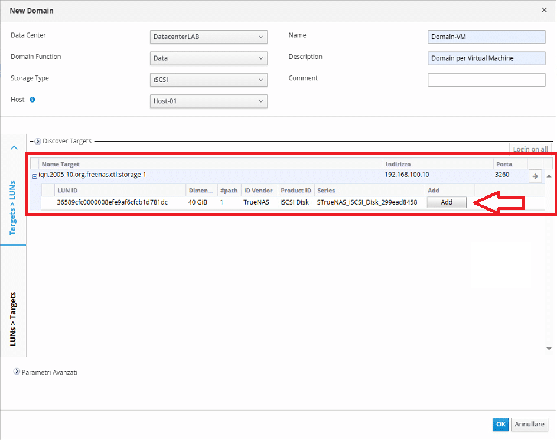Expand the Discover Targets section
This screenshot has width=557, height=440.
38,142
